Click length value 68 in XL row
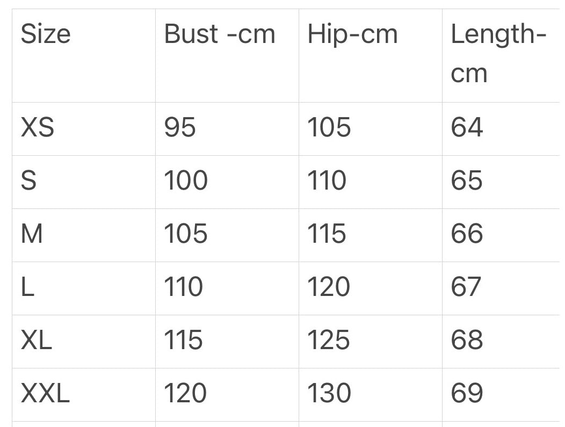Viewport: 565px width, 427px height. tap(467, 340)
